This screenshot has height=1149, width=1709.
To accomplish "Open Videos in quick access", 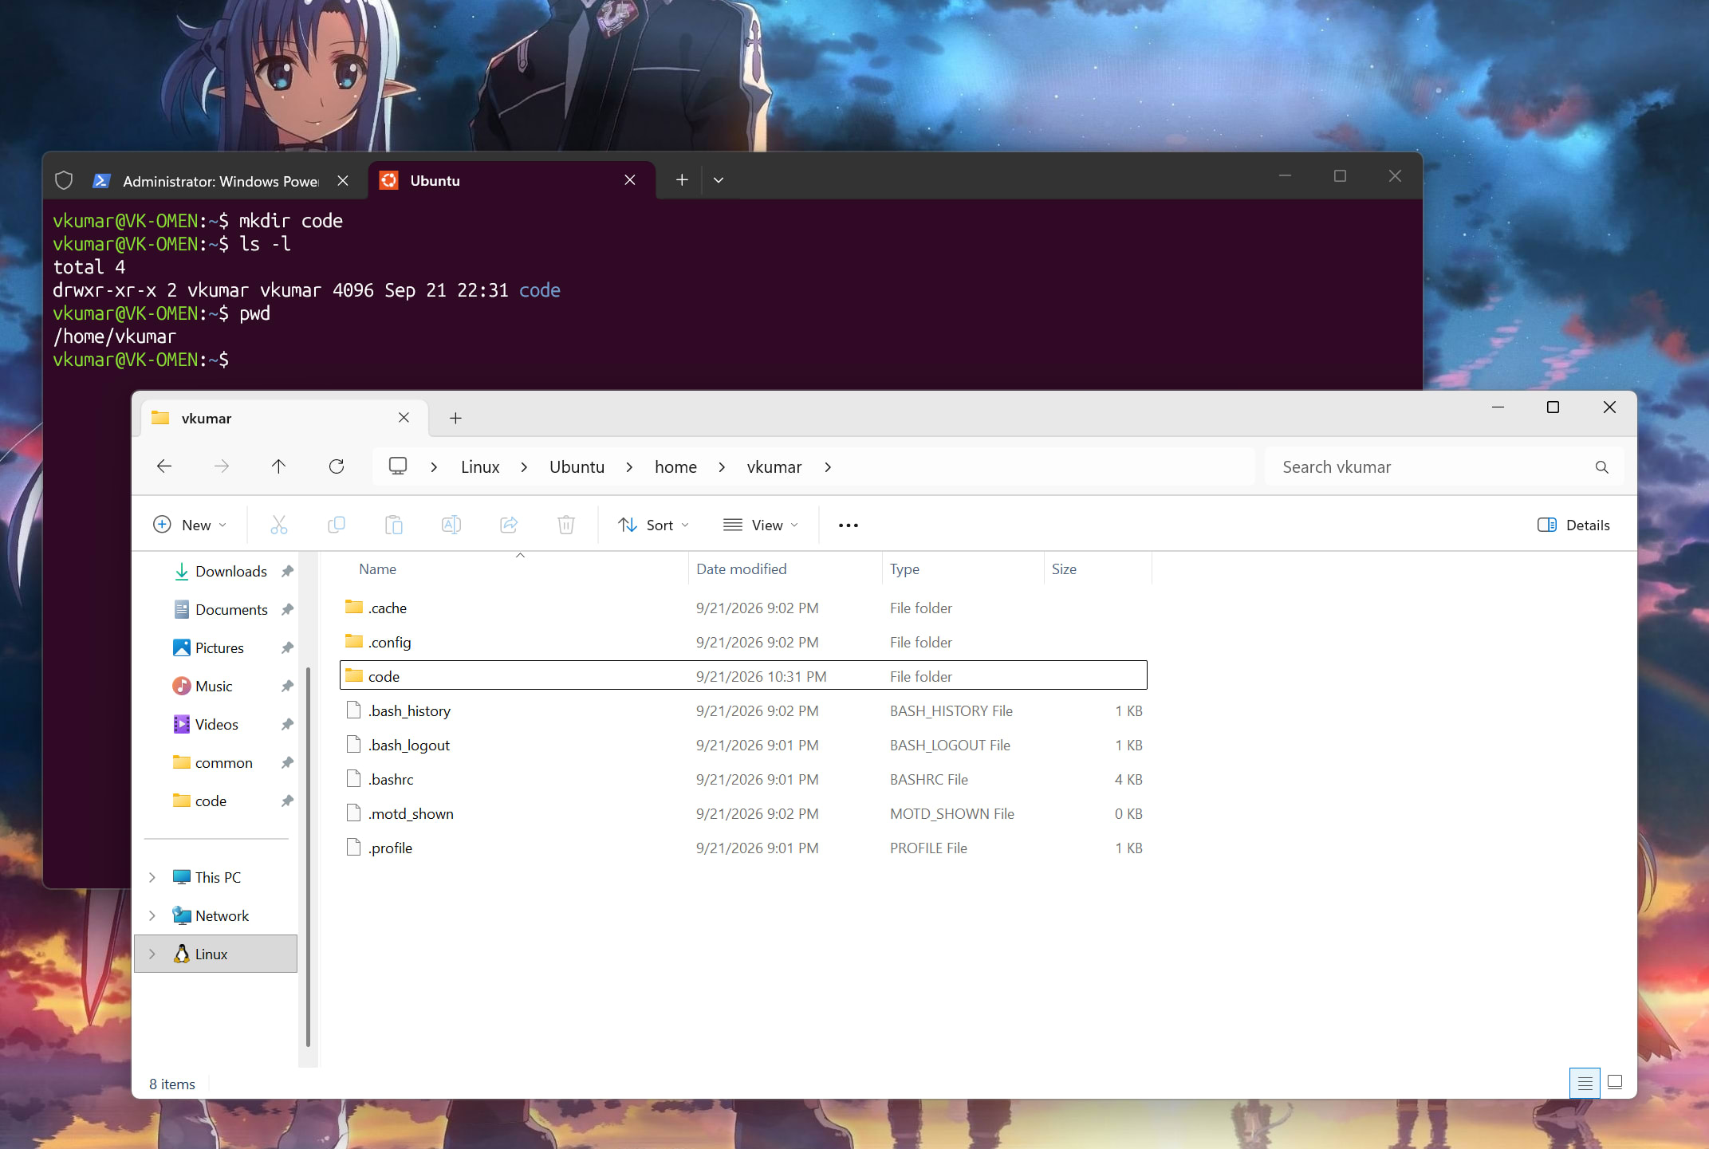I will coord(218,724).
